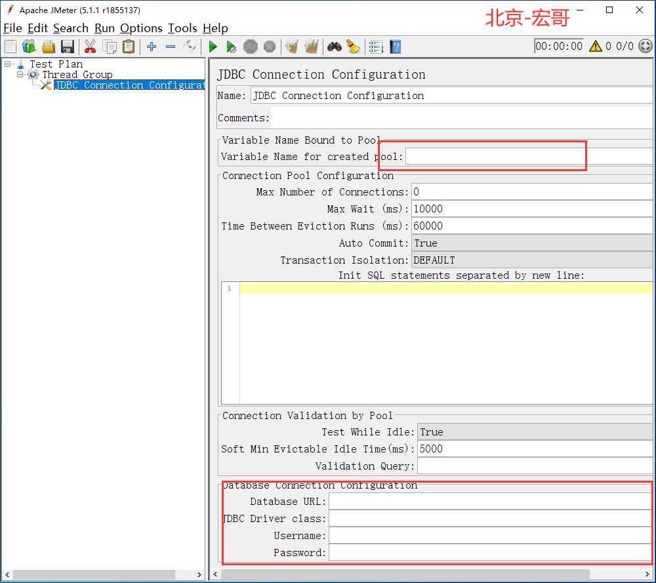This screenshot has height=583, width=656.
Task: Click Time Between Eviction Runs field
Action: tap(532, 226)
